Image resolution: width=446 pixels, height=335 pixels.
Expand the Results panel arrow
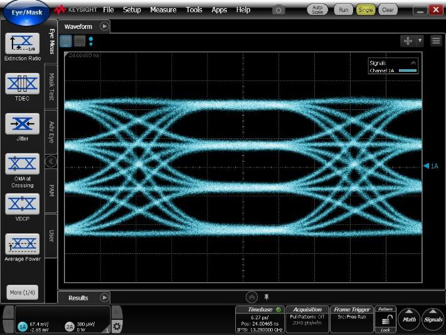105,297
